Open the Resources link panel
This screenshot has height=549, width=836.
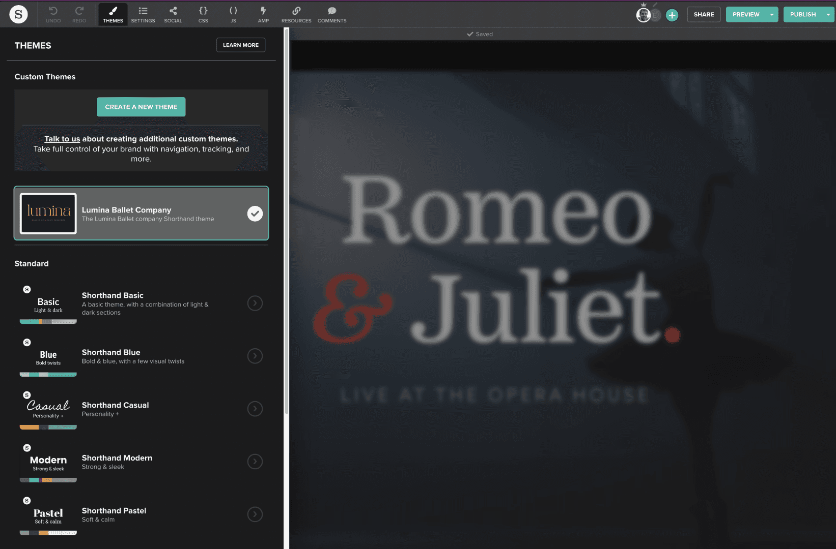(x=296, y=14)
